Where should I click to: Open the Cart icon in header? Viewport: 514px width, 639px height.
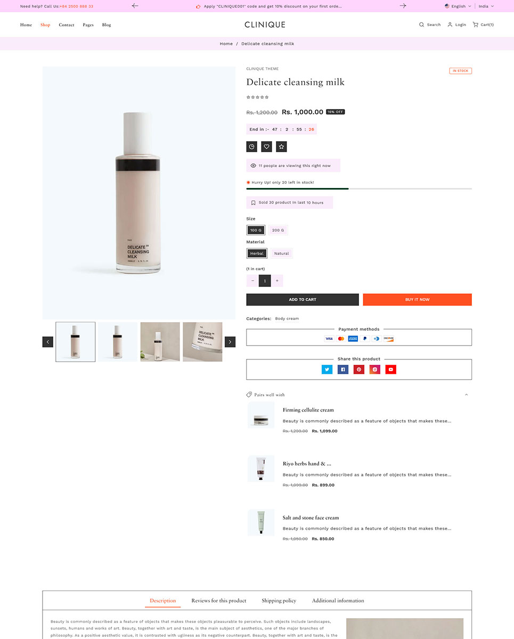point(476,24)
